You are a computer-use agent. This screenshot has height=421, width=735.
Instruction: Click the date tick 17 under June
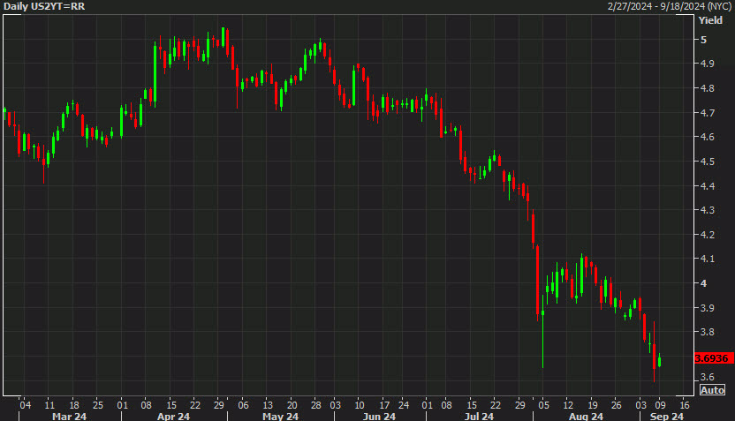pyautogui.click(x=384, y=405)
